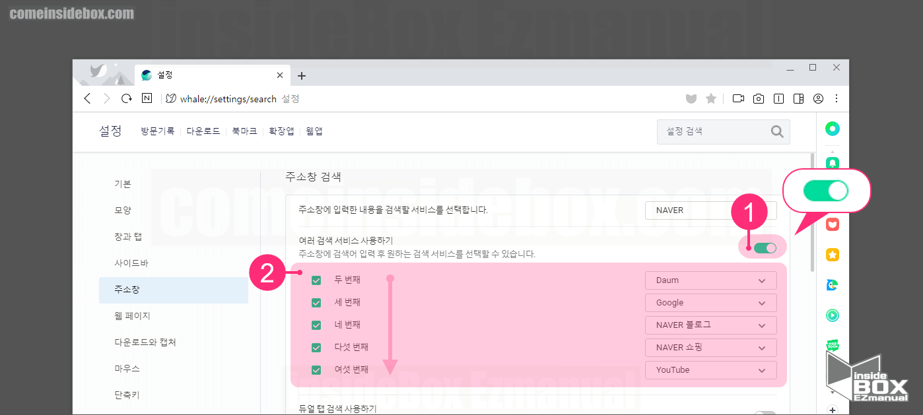The width and height of the screenshot is (923, 415).
Task: Open the 방문기록 link
Action: (x=157, y=131)
